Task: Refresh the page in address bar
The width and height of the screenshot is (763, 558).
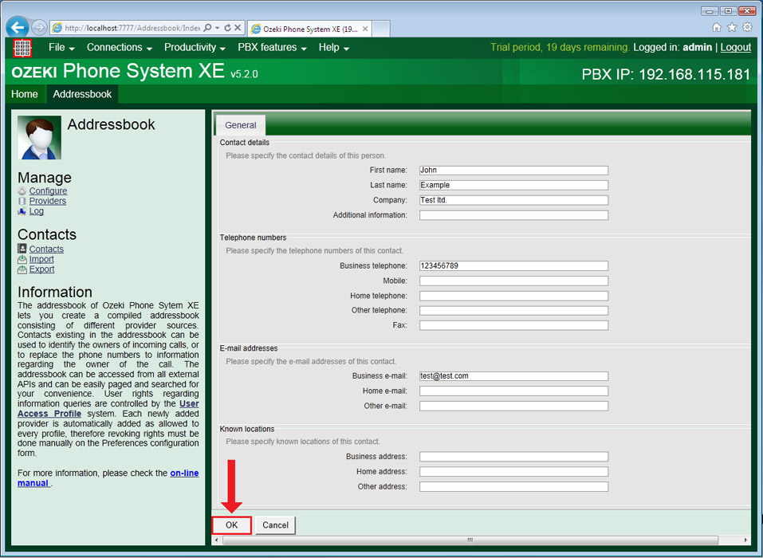Action: pyautogui.click(x=227, y=28)
